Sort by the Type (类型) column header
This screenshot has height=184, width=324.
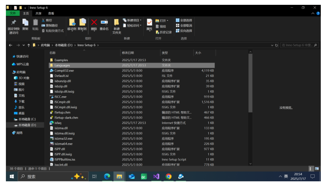click(177, 53)
